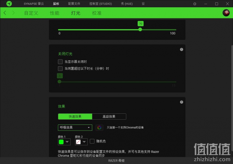Click the 只连接一个支持Chroma的设备 text
This screenshot has height=164, width=233.
click(x=125, y=128)
